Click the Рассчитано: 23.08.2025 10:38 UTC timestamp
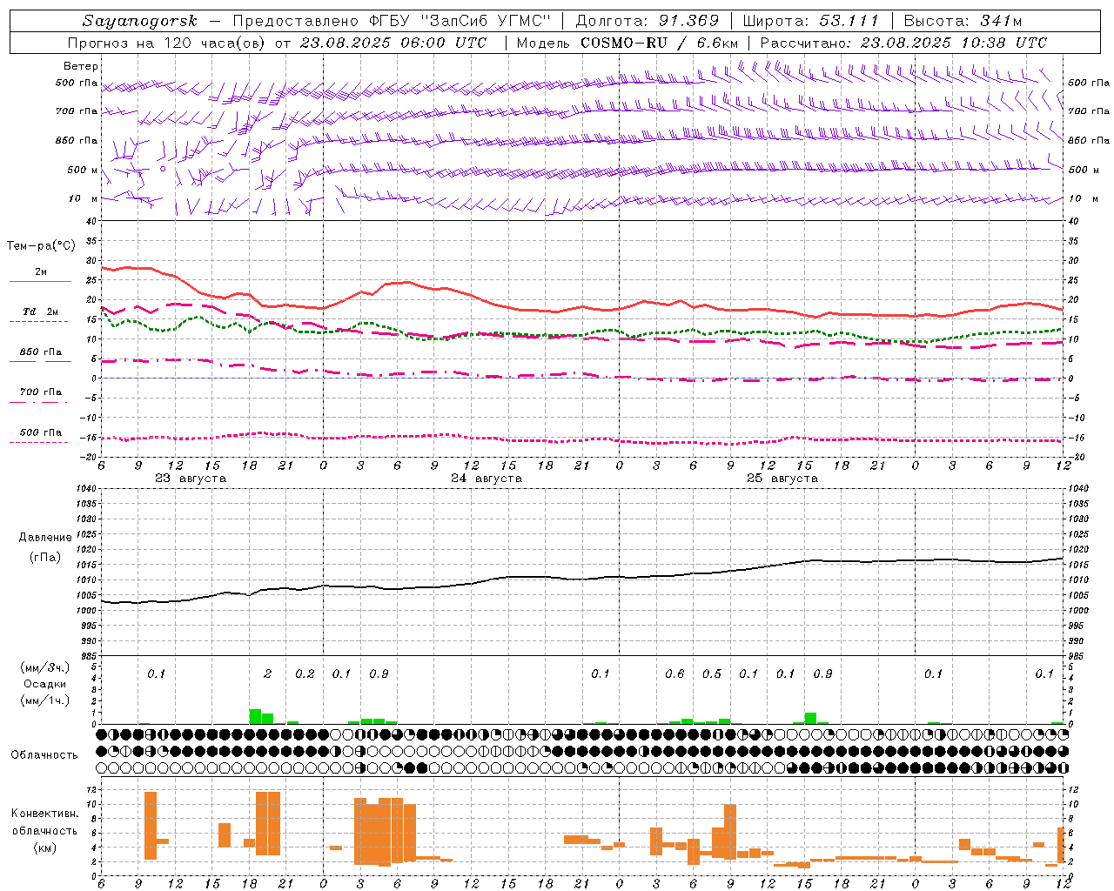Image resolution: width=1114 pixels, height=891 pixels. 903,43
